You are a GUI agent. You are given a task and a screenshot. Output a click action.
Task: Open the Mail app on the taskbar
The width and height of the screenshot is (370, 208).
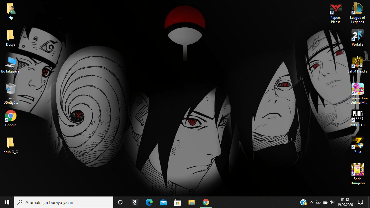click(163, 202)
